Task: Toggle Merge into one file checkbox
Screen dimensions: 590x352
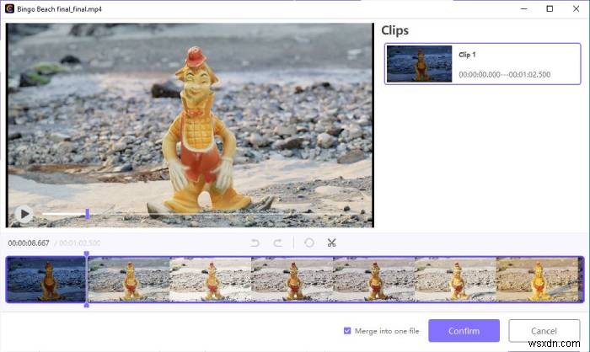Action: click(x=347, y=331)
